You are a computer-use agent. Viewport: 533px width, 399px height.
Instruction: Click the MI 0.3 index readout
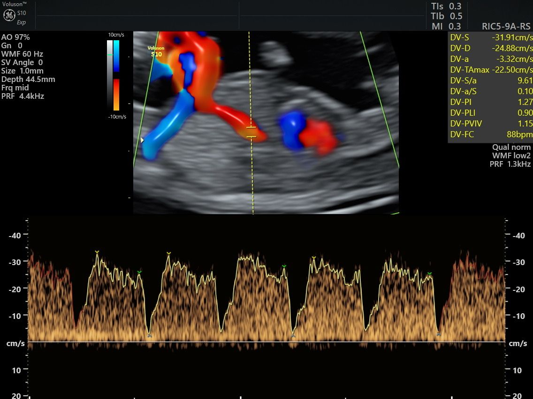click(x=446, y=27)
